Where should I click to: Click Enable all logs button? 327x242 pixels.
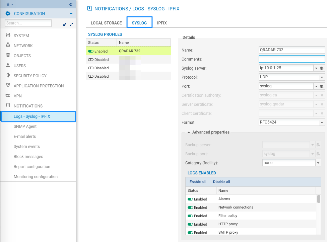[x=197, y=182]
